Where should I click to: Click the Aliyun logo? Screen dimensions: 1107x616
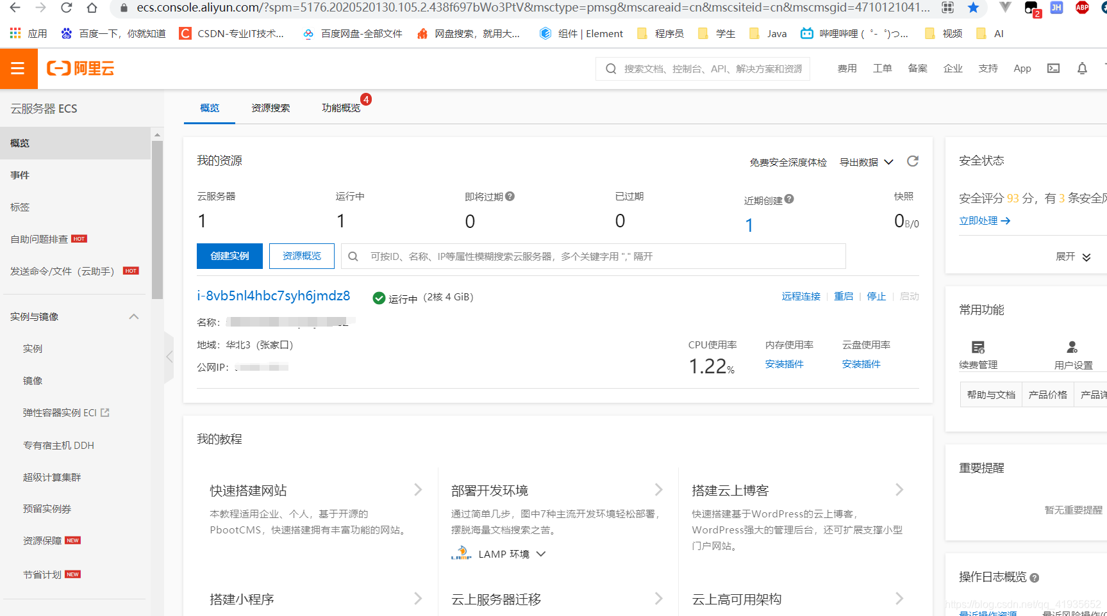81,69
